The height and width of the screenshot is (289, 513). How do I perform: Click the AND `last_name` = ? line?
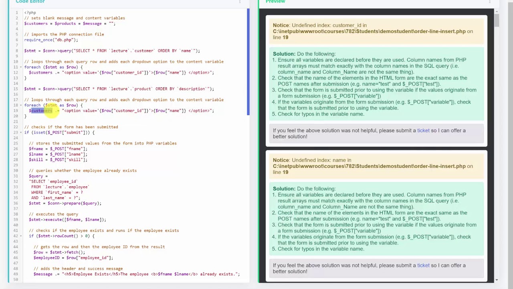pos(56,198)
